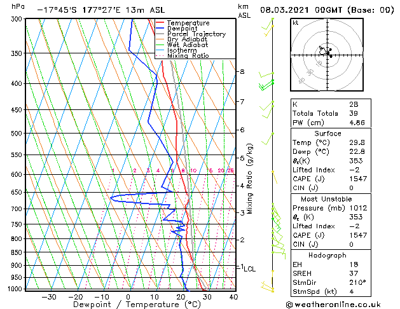400x309 pixels.
Task: Click the sounding date '08.03.2021 00GMT (Base: 00)'
Action: [x=327, y=10]
